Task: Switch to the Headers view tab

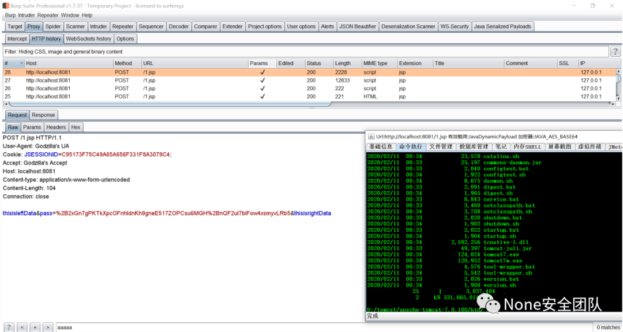Action: (x=56, y=127)
